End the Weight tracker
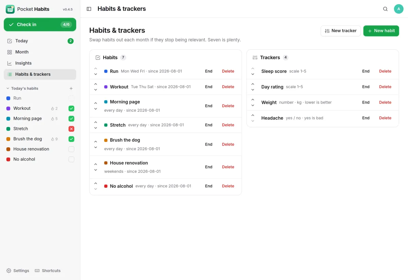 pos(366,102)
